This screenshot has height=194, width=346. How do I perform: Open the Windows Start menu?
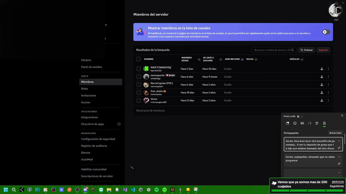point(6,190)
